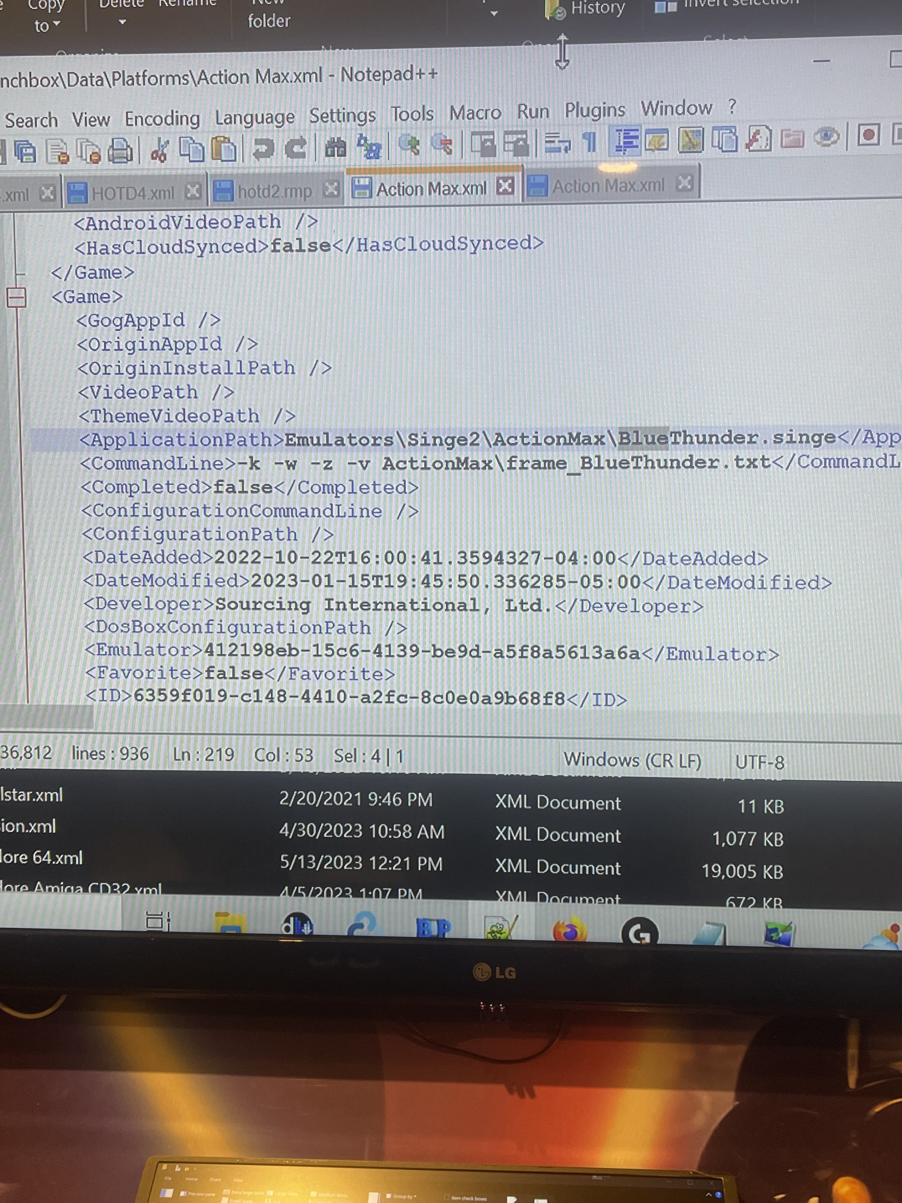Click the Close All toolbar icon
Viewport: 902px width, 1203px height.
[x=88, y=151]
